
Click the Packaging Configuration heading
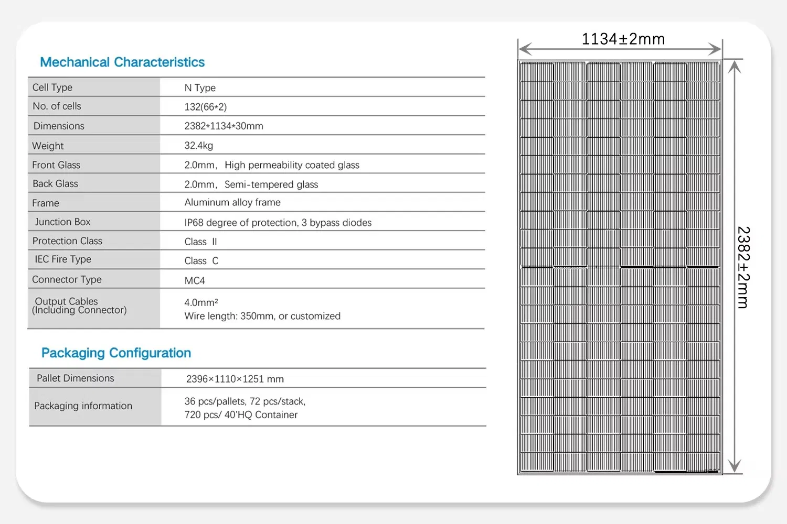click(116, 353)
